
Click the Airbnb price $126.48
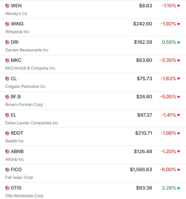[143, 152]
